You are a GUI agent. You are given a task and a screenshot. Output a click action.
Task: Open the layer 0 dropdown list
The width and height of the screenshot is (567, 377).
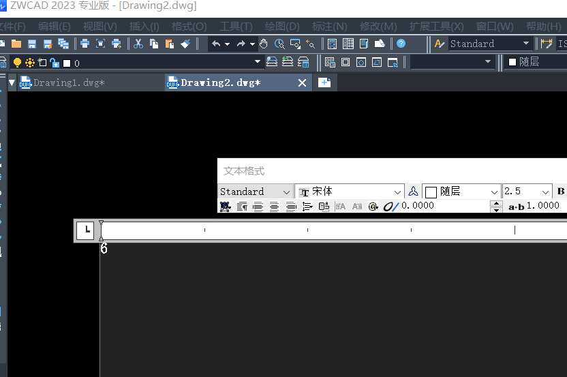coord(258,61)
